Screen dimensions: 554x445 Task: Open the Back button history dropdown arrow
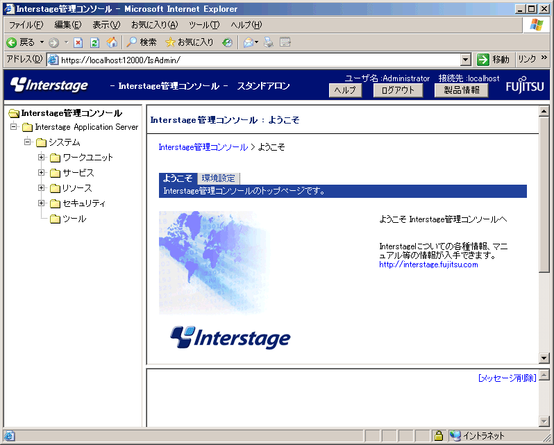pyautogui.click(x=42, y=42)
